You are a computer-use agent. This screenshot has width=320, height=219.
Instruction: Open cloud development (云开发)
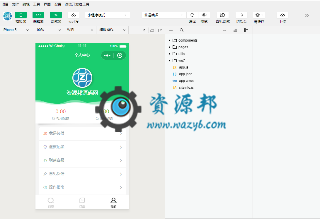(x=74, y=15)
